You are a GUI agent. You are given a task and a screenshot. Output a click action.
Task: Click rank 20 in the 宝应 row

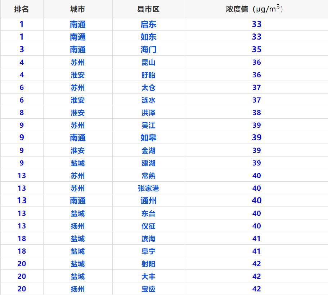(x=22, y=289)
